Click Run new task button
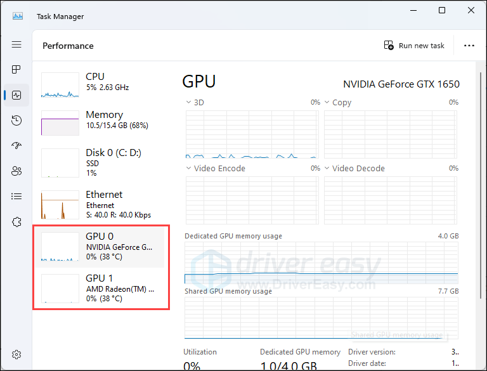 (414, 46)
